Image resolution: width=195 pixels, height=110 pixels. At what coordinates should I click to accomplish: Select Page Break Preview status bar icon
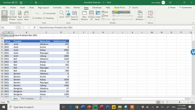click(x=167, y=102)
